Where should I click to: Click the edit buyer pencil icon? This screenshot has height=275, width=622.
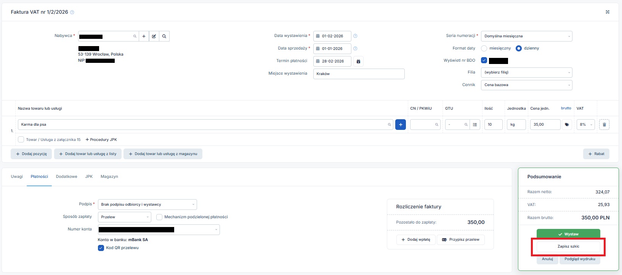[x=154, y=36]
